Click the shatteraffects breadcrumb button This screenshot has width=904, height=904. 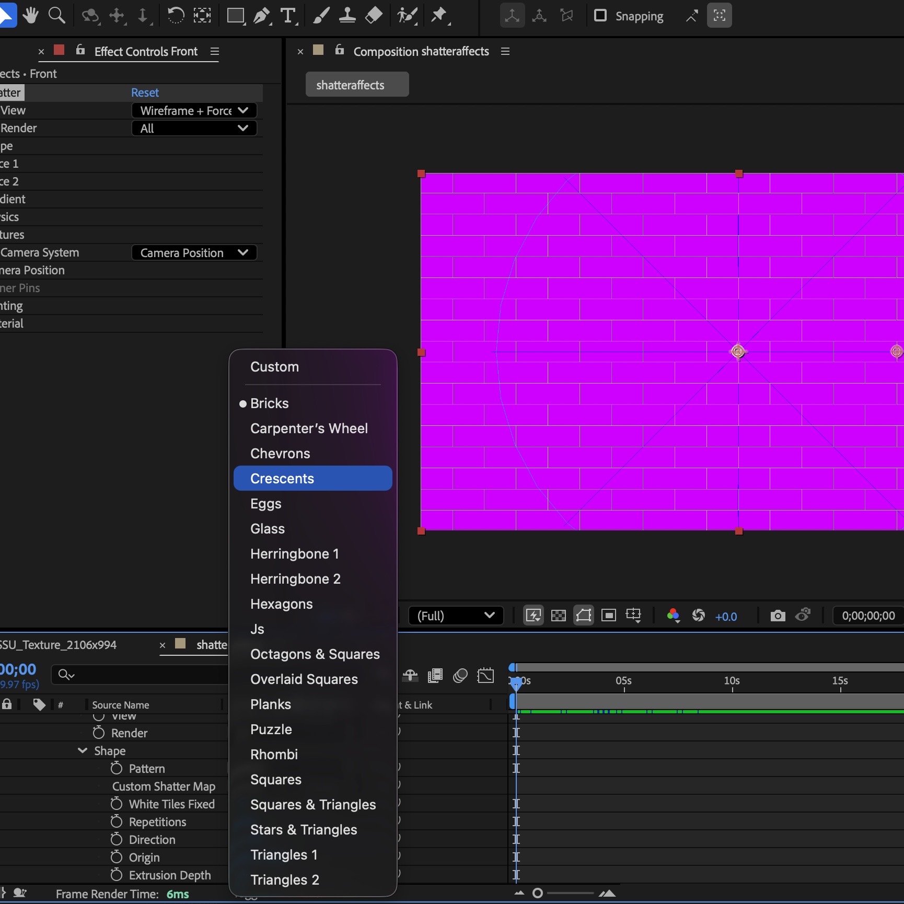coord(357,84)
